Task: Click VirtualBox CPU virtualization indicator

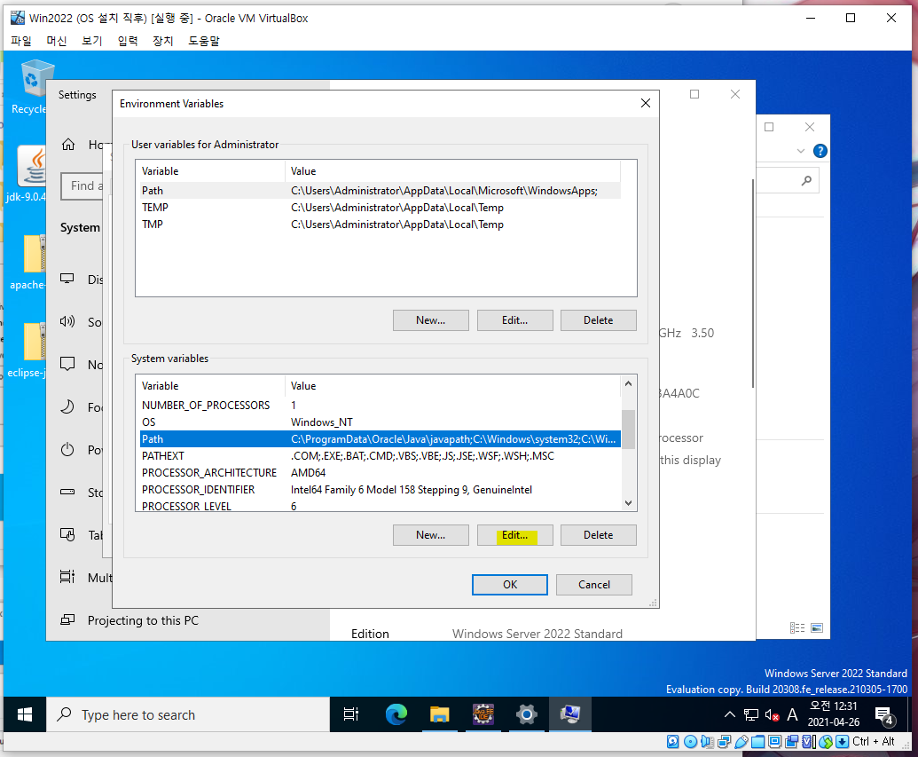Action: coord(809,742)
